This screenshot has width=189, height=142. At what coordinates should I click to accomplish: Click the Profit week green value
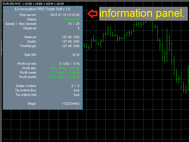pyautogui.click(x=65, y=72)
